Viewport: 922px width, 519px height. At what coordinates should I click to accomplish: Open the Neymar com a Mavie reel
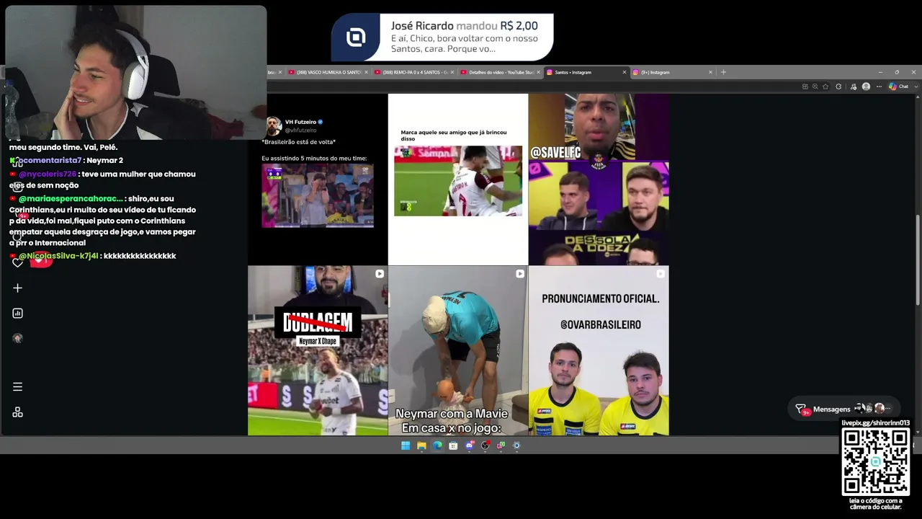(458, 351)
